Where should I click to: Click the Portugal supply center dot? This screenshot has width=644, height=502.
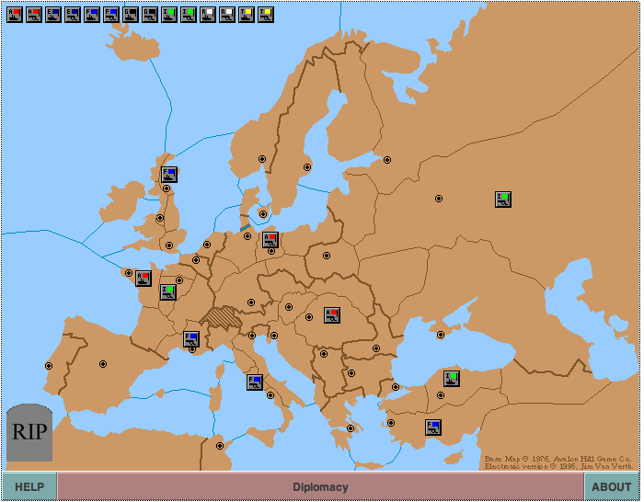(49, 366)
